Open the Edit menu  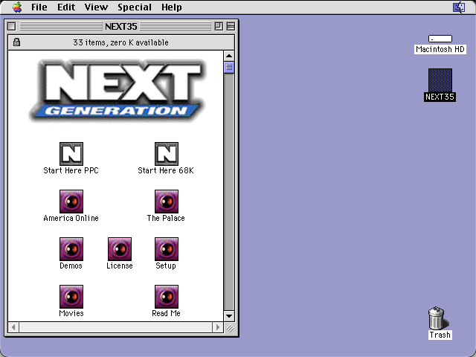click(66, 7)
